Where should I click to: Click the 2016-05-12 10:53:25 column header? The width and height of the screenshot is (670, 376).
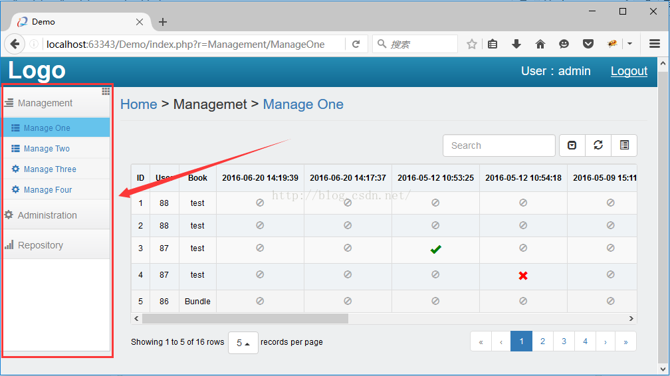click(435, 178)
